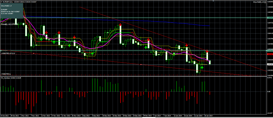Click the last red sell arrow near 26 Jan

207,51
